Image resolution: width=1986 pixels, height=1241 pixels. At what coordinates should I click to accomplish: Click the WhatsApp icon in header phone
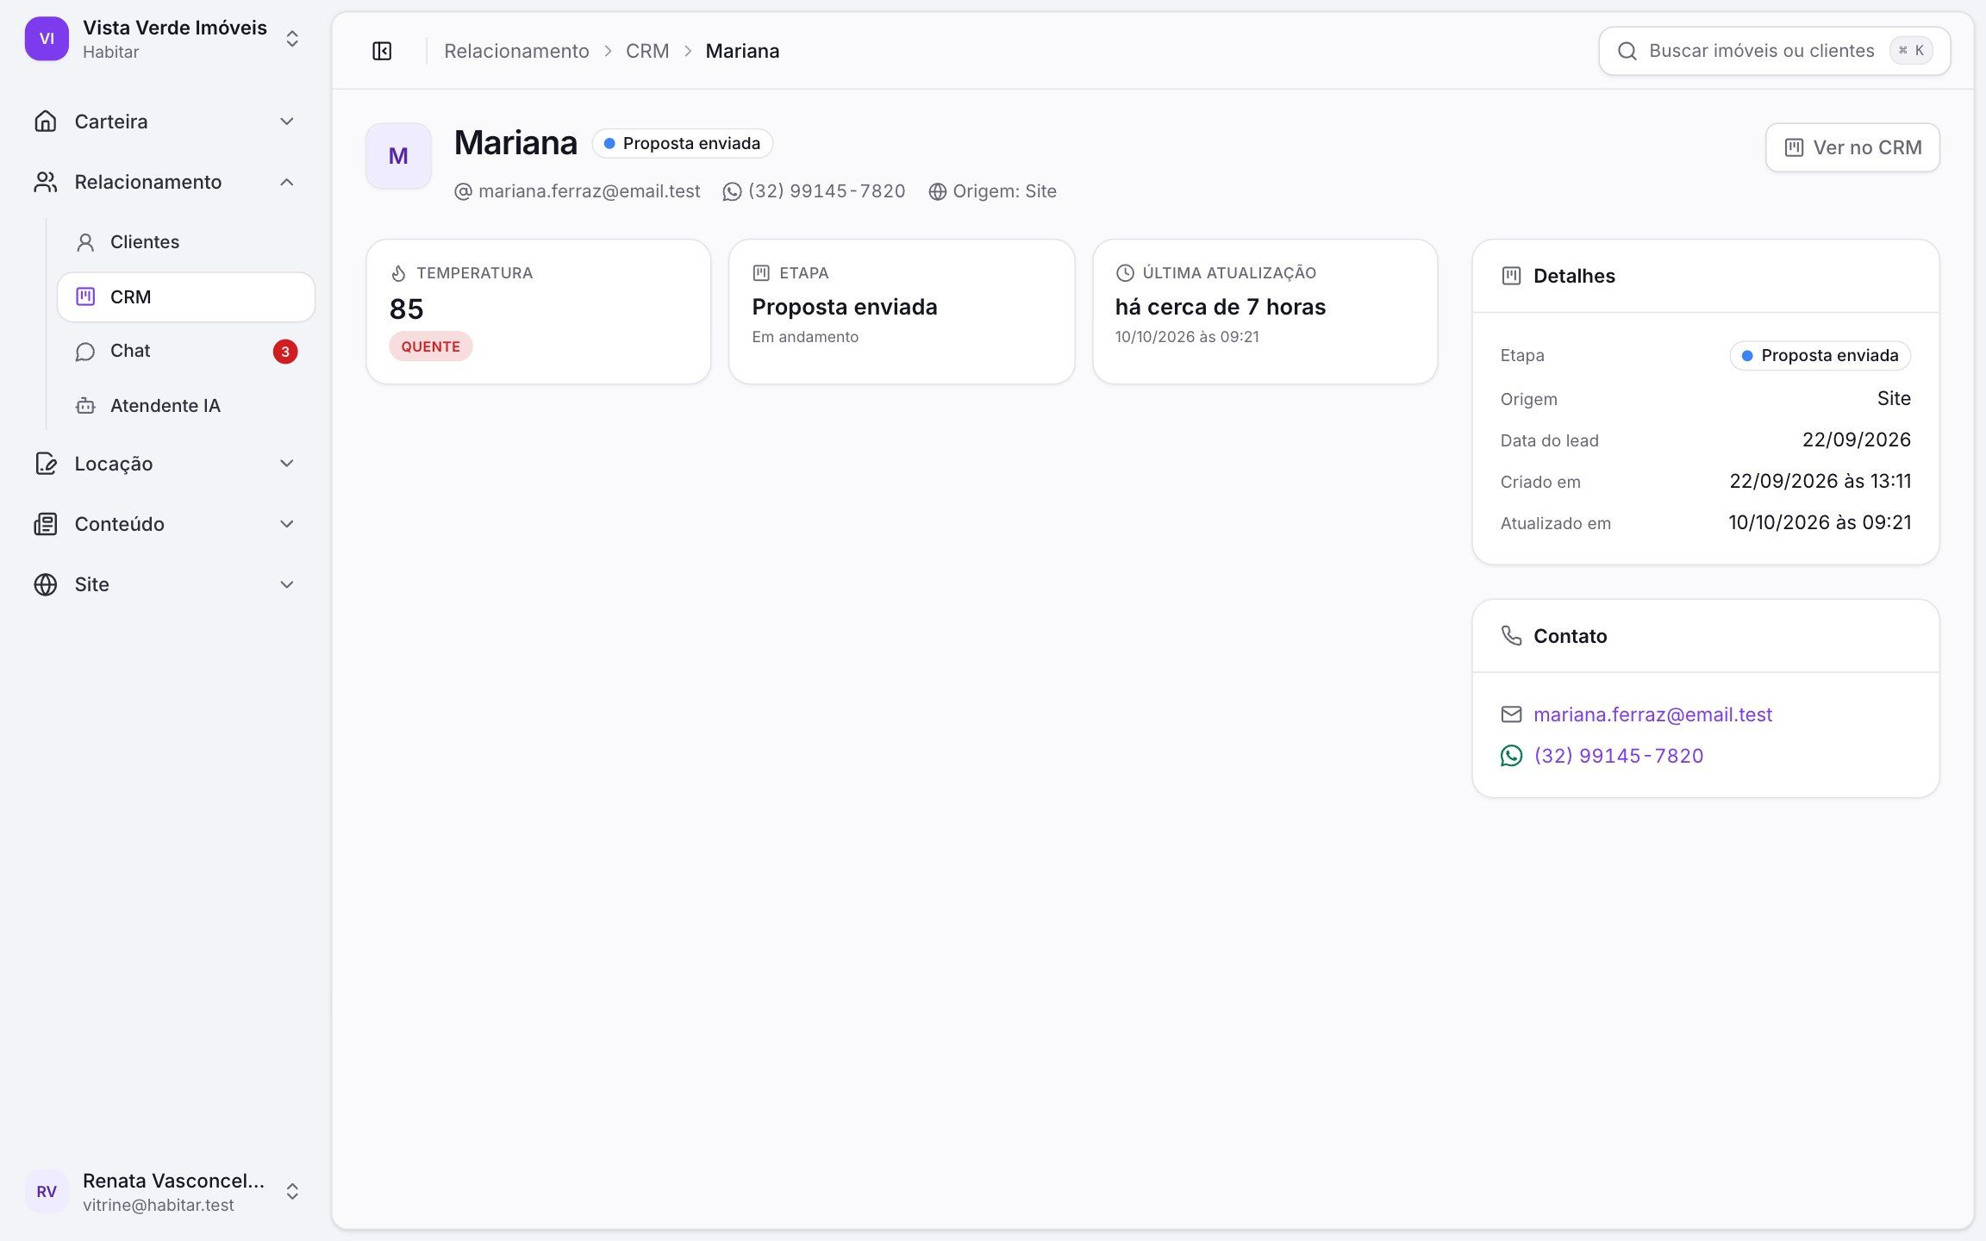tap(732, 191)
